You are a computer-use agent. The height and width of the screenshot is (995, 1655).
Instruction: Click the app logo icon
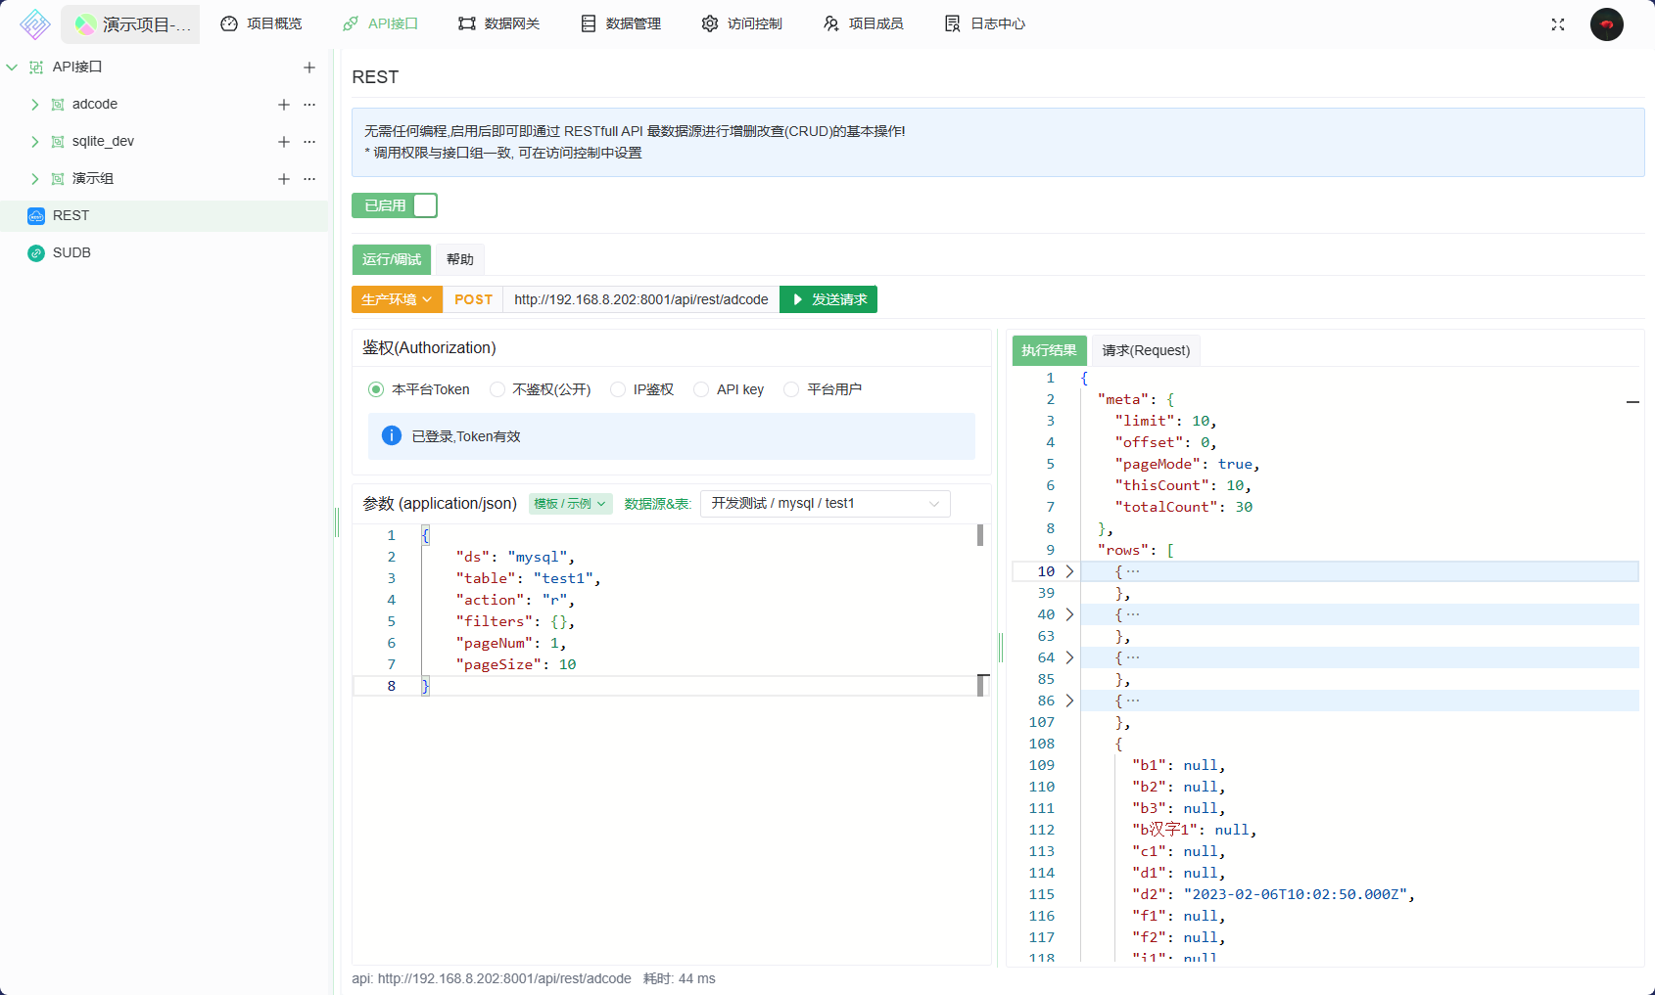pos(35,24)
